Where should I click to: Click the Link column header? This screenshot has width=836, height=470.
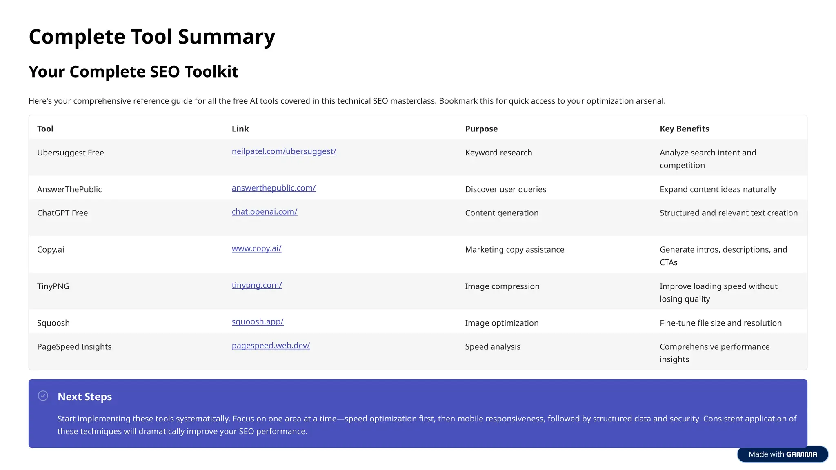[240, 129]
